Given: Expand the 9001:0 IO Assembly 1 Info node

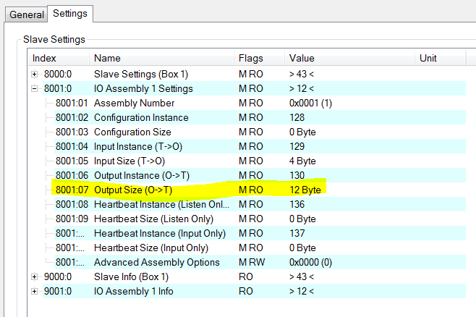Looking at the screenshot, I should click(34, 291).
